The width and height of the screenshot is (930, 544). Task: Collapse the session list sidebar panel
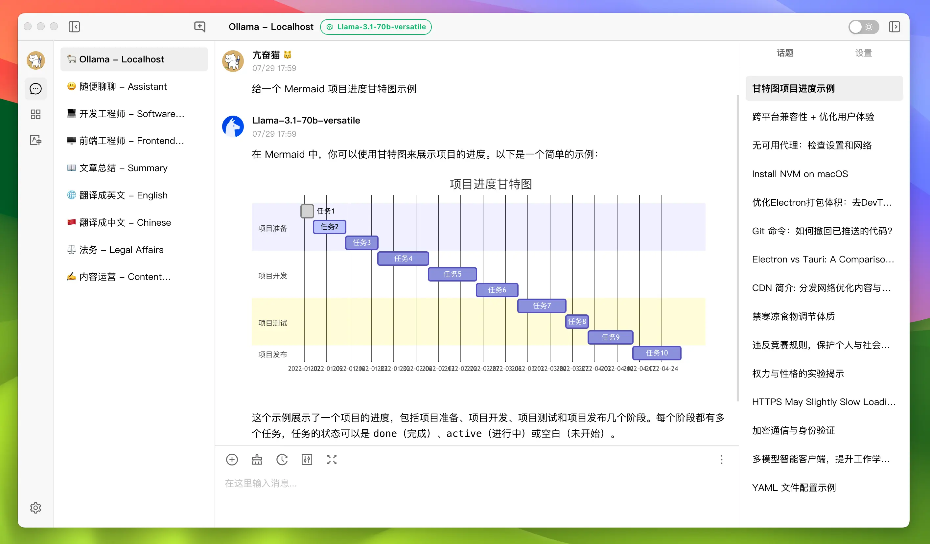coord(74,27)
